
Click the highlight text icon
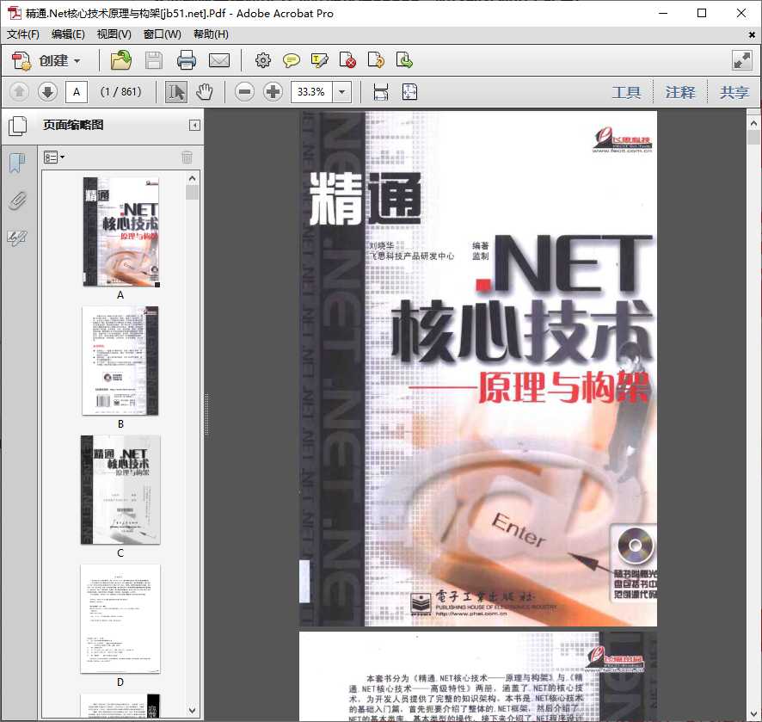point(320,60)
